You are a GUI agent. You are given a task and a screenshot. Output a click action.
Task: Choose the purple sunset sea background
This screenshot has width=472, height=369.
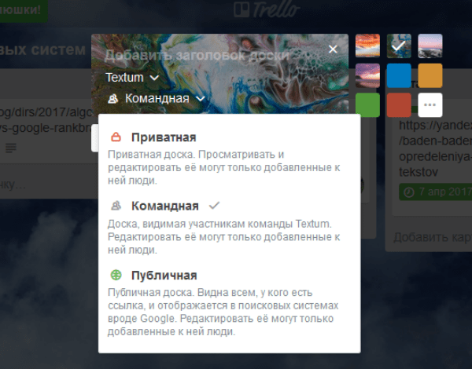(x=367, y=75)
